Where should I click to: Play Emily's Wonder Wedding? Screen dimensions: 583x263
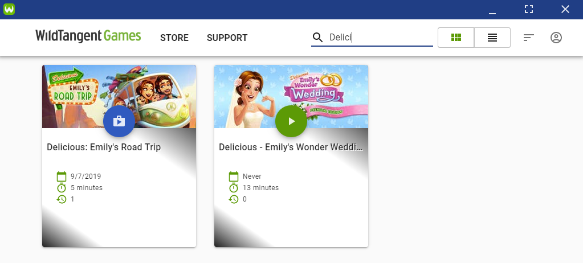291,121
